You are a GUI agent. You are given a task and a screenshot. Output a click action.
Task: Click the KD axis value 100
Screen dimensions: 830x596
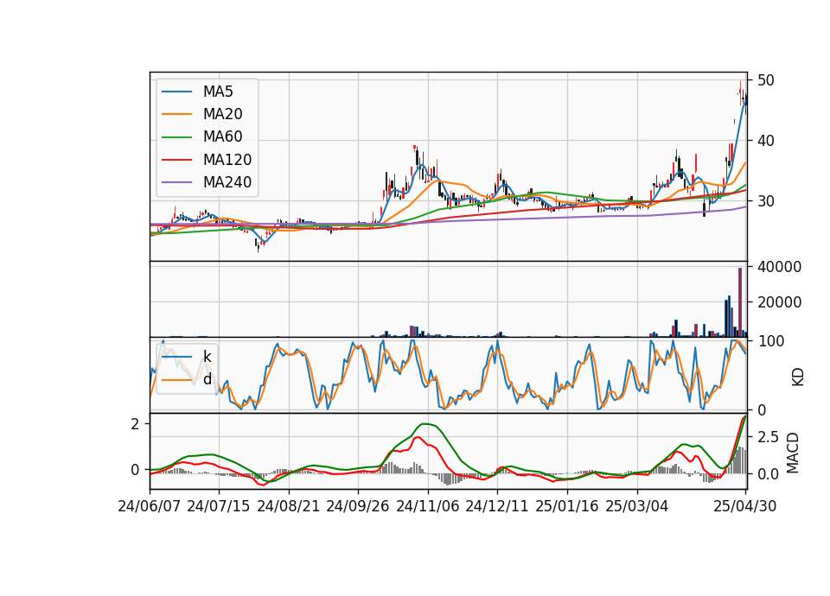pyautogui.click(x=770, y=341)
